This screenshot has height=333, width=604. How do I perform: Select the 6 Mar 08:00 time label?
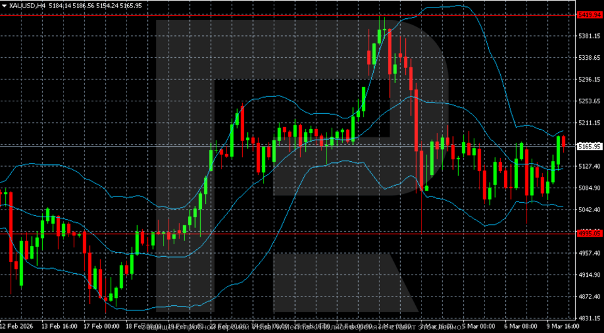pyautogui.click(x=521, y=327)
